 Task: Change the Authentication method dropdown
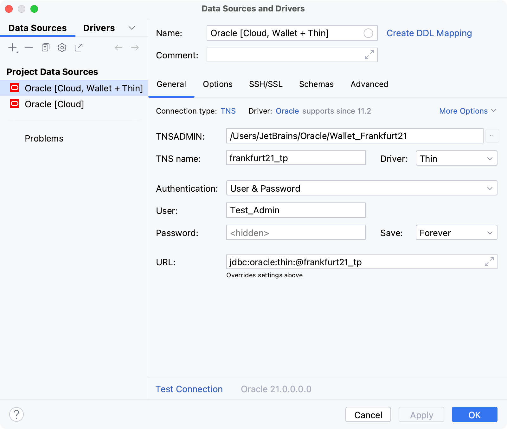pos(362,188)
